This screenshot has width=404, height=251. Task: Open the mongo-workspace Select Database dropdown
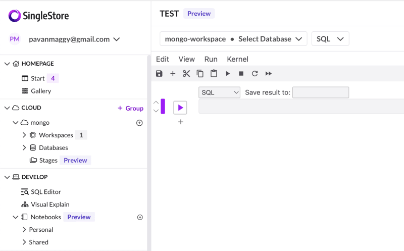point(233,39)
